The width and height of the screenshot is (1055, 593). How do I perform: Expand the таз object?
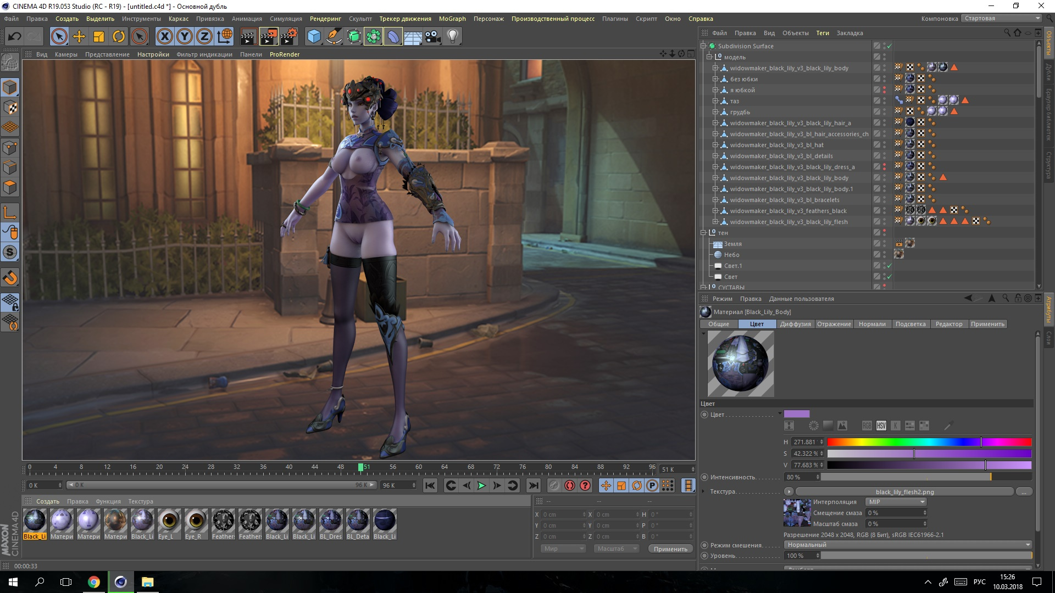pos(715,101)
